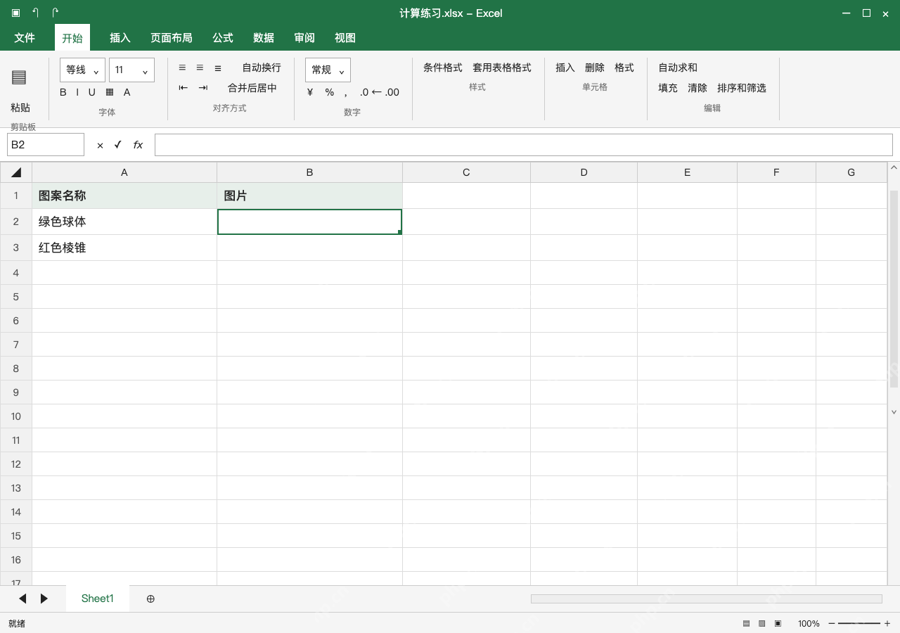Add a new sheet with plus icon
Viewport: 900px width, 633px height.
[x=150, y=599]
